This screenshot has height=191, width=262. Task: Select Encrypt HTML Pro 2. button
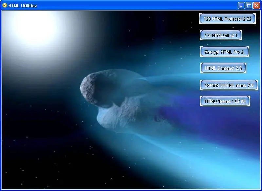point(225,52)
